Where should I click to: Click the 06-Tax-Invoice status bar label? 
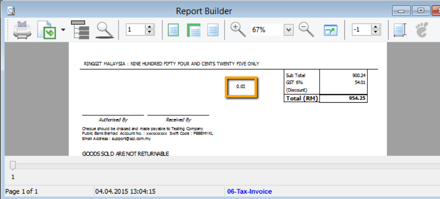click(x=249, y=191)
